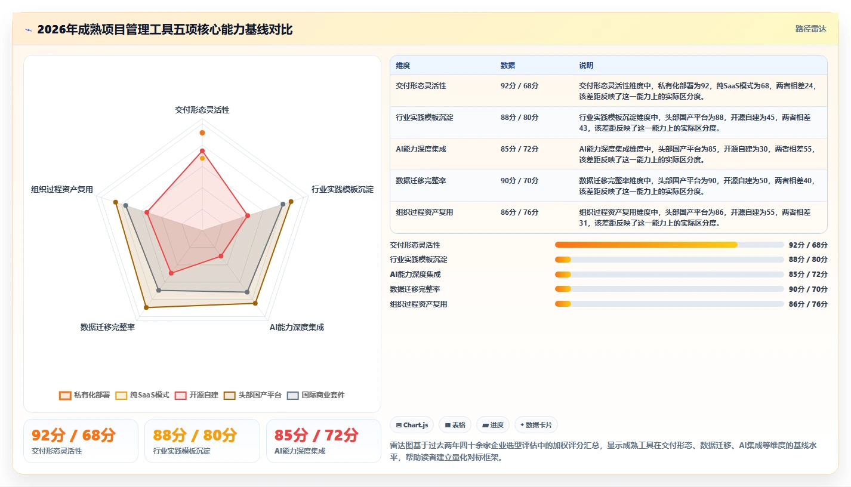This screenshot has width=851, height=487.
Task: Click the radar axis label 行业实践模板沉淀
Action: click(x=343, y=189)
